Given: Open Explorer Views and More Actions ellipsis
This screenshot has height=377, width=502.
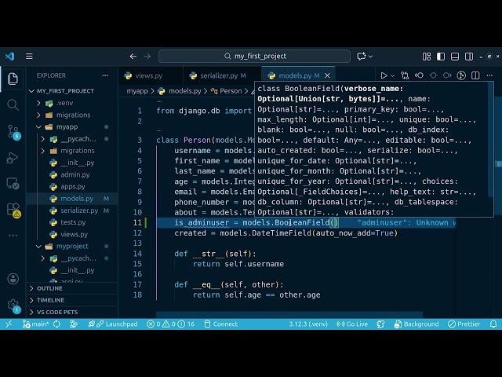Looking at the screenshot, I should 105,75.
